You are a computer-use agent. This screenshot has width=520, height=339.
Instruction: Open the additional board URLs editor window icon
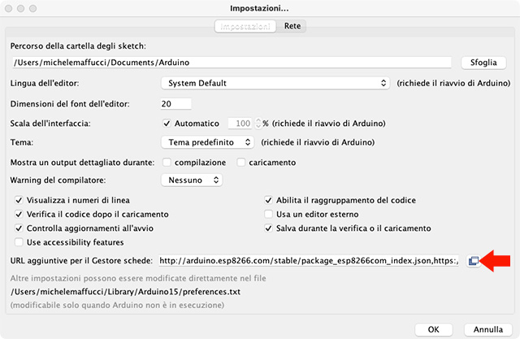pyautogui.click(x=473, y=261)
